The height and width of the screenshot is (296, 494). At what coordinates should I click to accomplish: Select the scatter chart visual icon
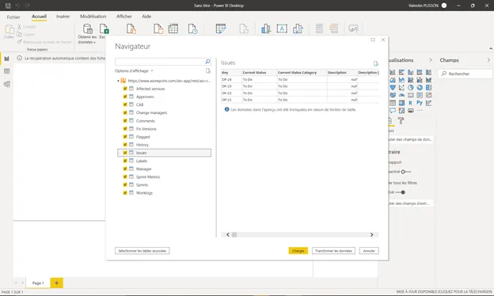(x=401, y=88)
